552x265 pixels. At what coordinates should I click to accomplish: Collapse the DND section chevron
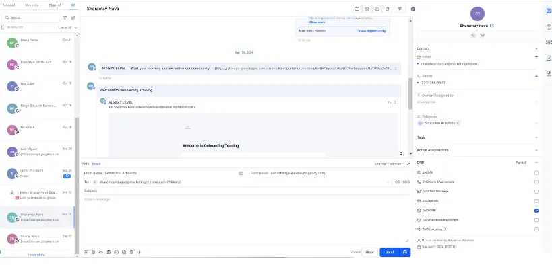(536, 163)
